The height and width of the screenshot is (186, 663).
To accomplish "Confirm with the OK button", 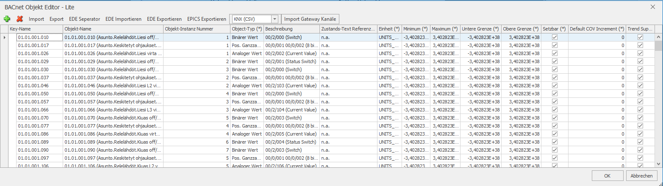I will click(607, 175).
